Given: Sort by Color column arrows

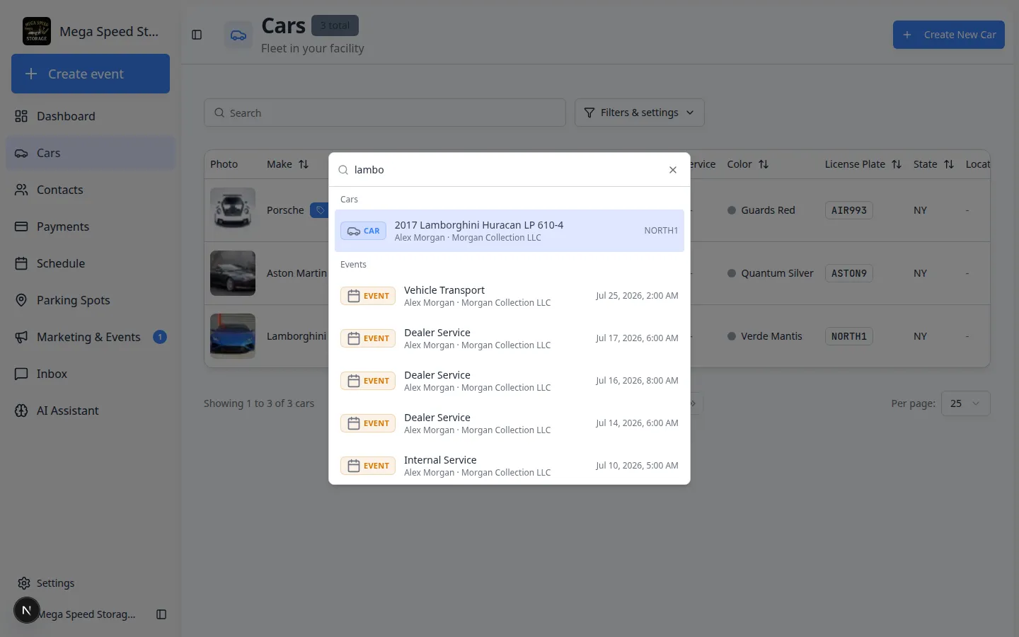Looking at the screenshot, I should pos(764,164).
